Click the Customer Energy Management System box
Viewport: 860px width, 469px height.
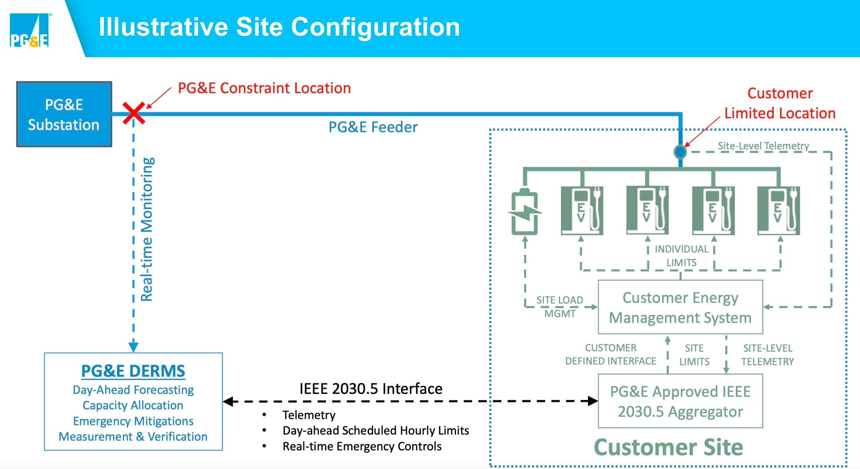[x=680, y=307]
